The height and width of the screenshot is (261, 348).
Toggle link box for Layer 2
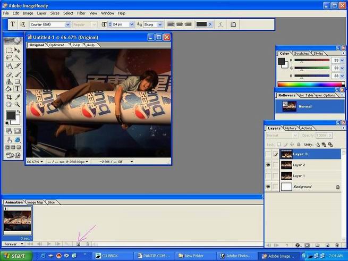click(x=275, y=165)
